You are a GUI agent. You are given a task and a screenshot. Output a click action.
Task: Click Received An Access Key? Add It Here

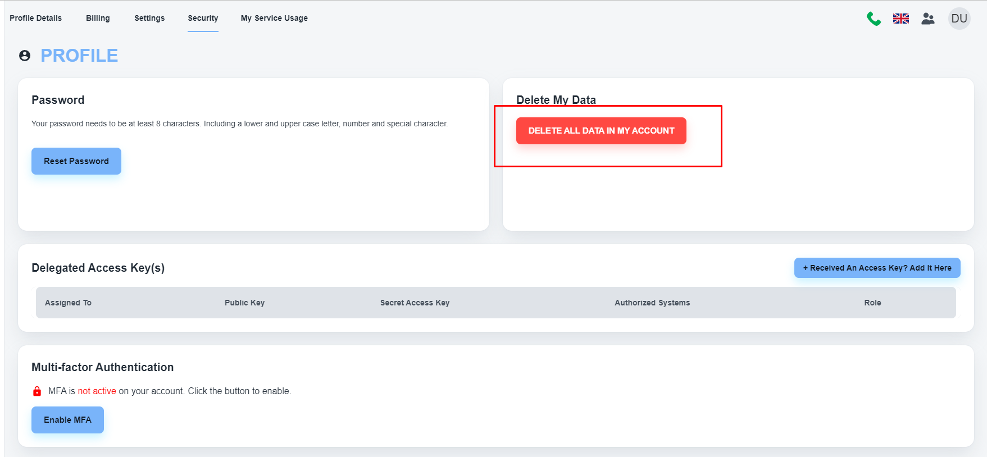[877, 268]
